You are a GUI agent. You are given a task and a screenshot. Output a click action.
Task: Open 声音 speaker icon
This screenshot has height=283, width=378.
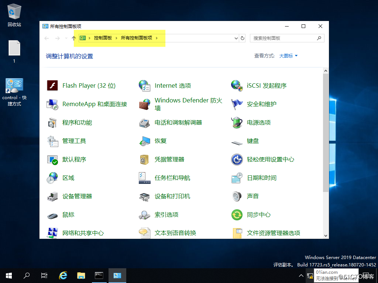237,196
